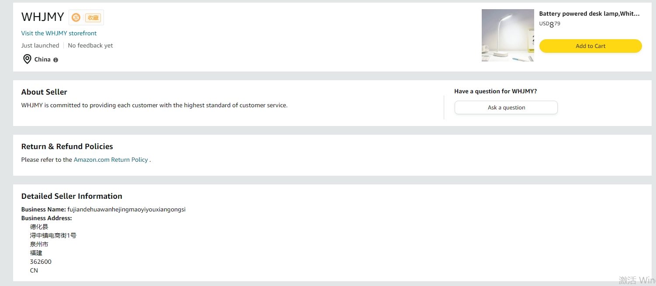Open the info icon beside China
The height and width of the screenshot is (286, 656).
pos(55,60)
